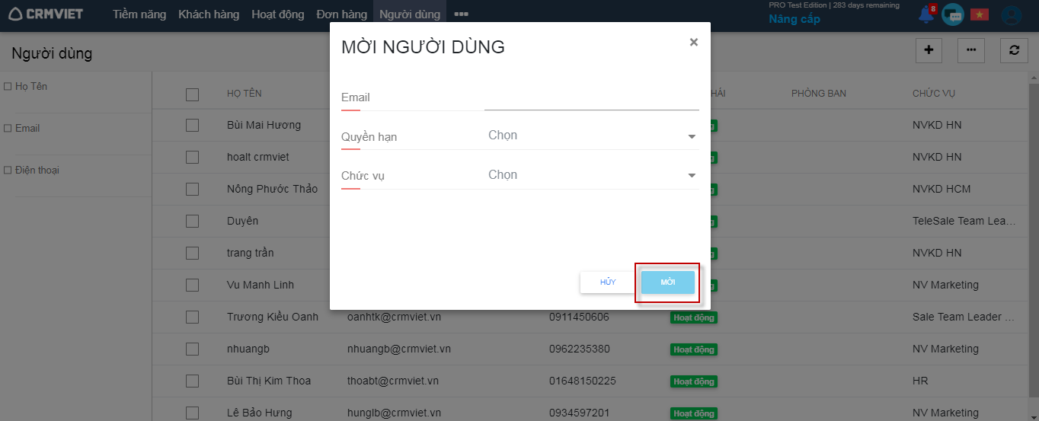Open the three-dot options button
1039x421 pixels.
pyautogui.click(x=971, y=50)
